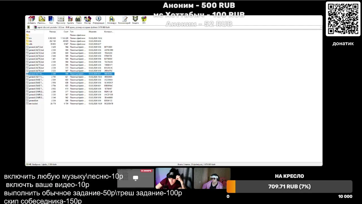Select file general.bat
Screen dimensions: 362x204
coord(70,101)
